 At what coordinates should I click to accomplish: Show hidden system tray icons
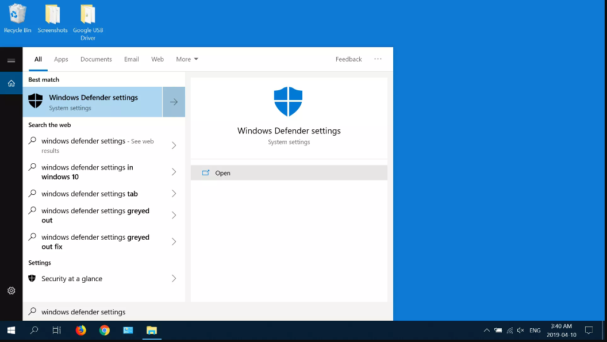pyautogui.click(x=487, y=331)
